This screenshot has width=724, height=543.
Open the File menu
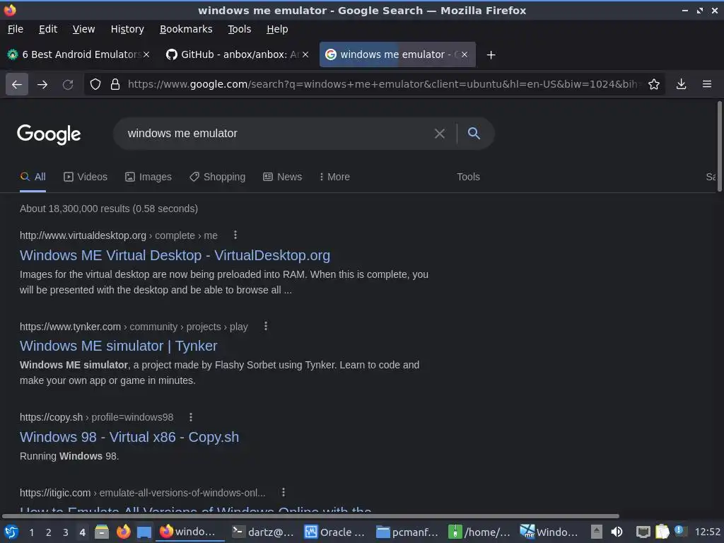(16, 29)
